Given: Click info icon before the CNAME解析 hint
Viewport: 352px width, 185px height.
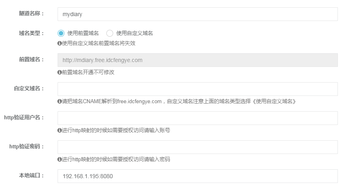Looking at the screenshot, I should (x=60, y=102).
